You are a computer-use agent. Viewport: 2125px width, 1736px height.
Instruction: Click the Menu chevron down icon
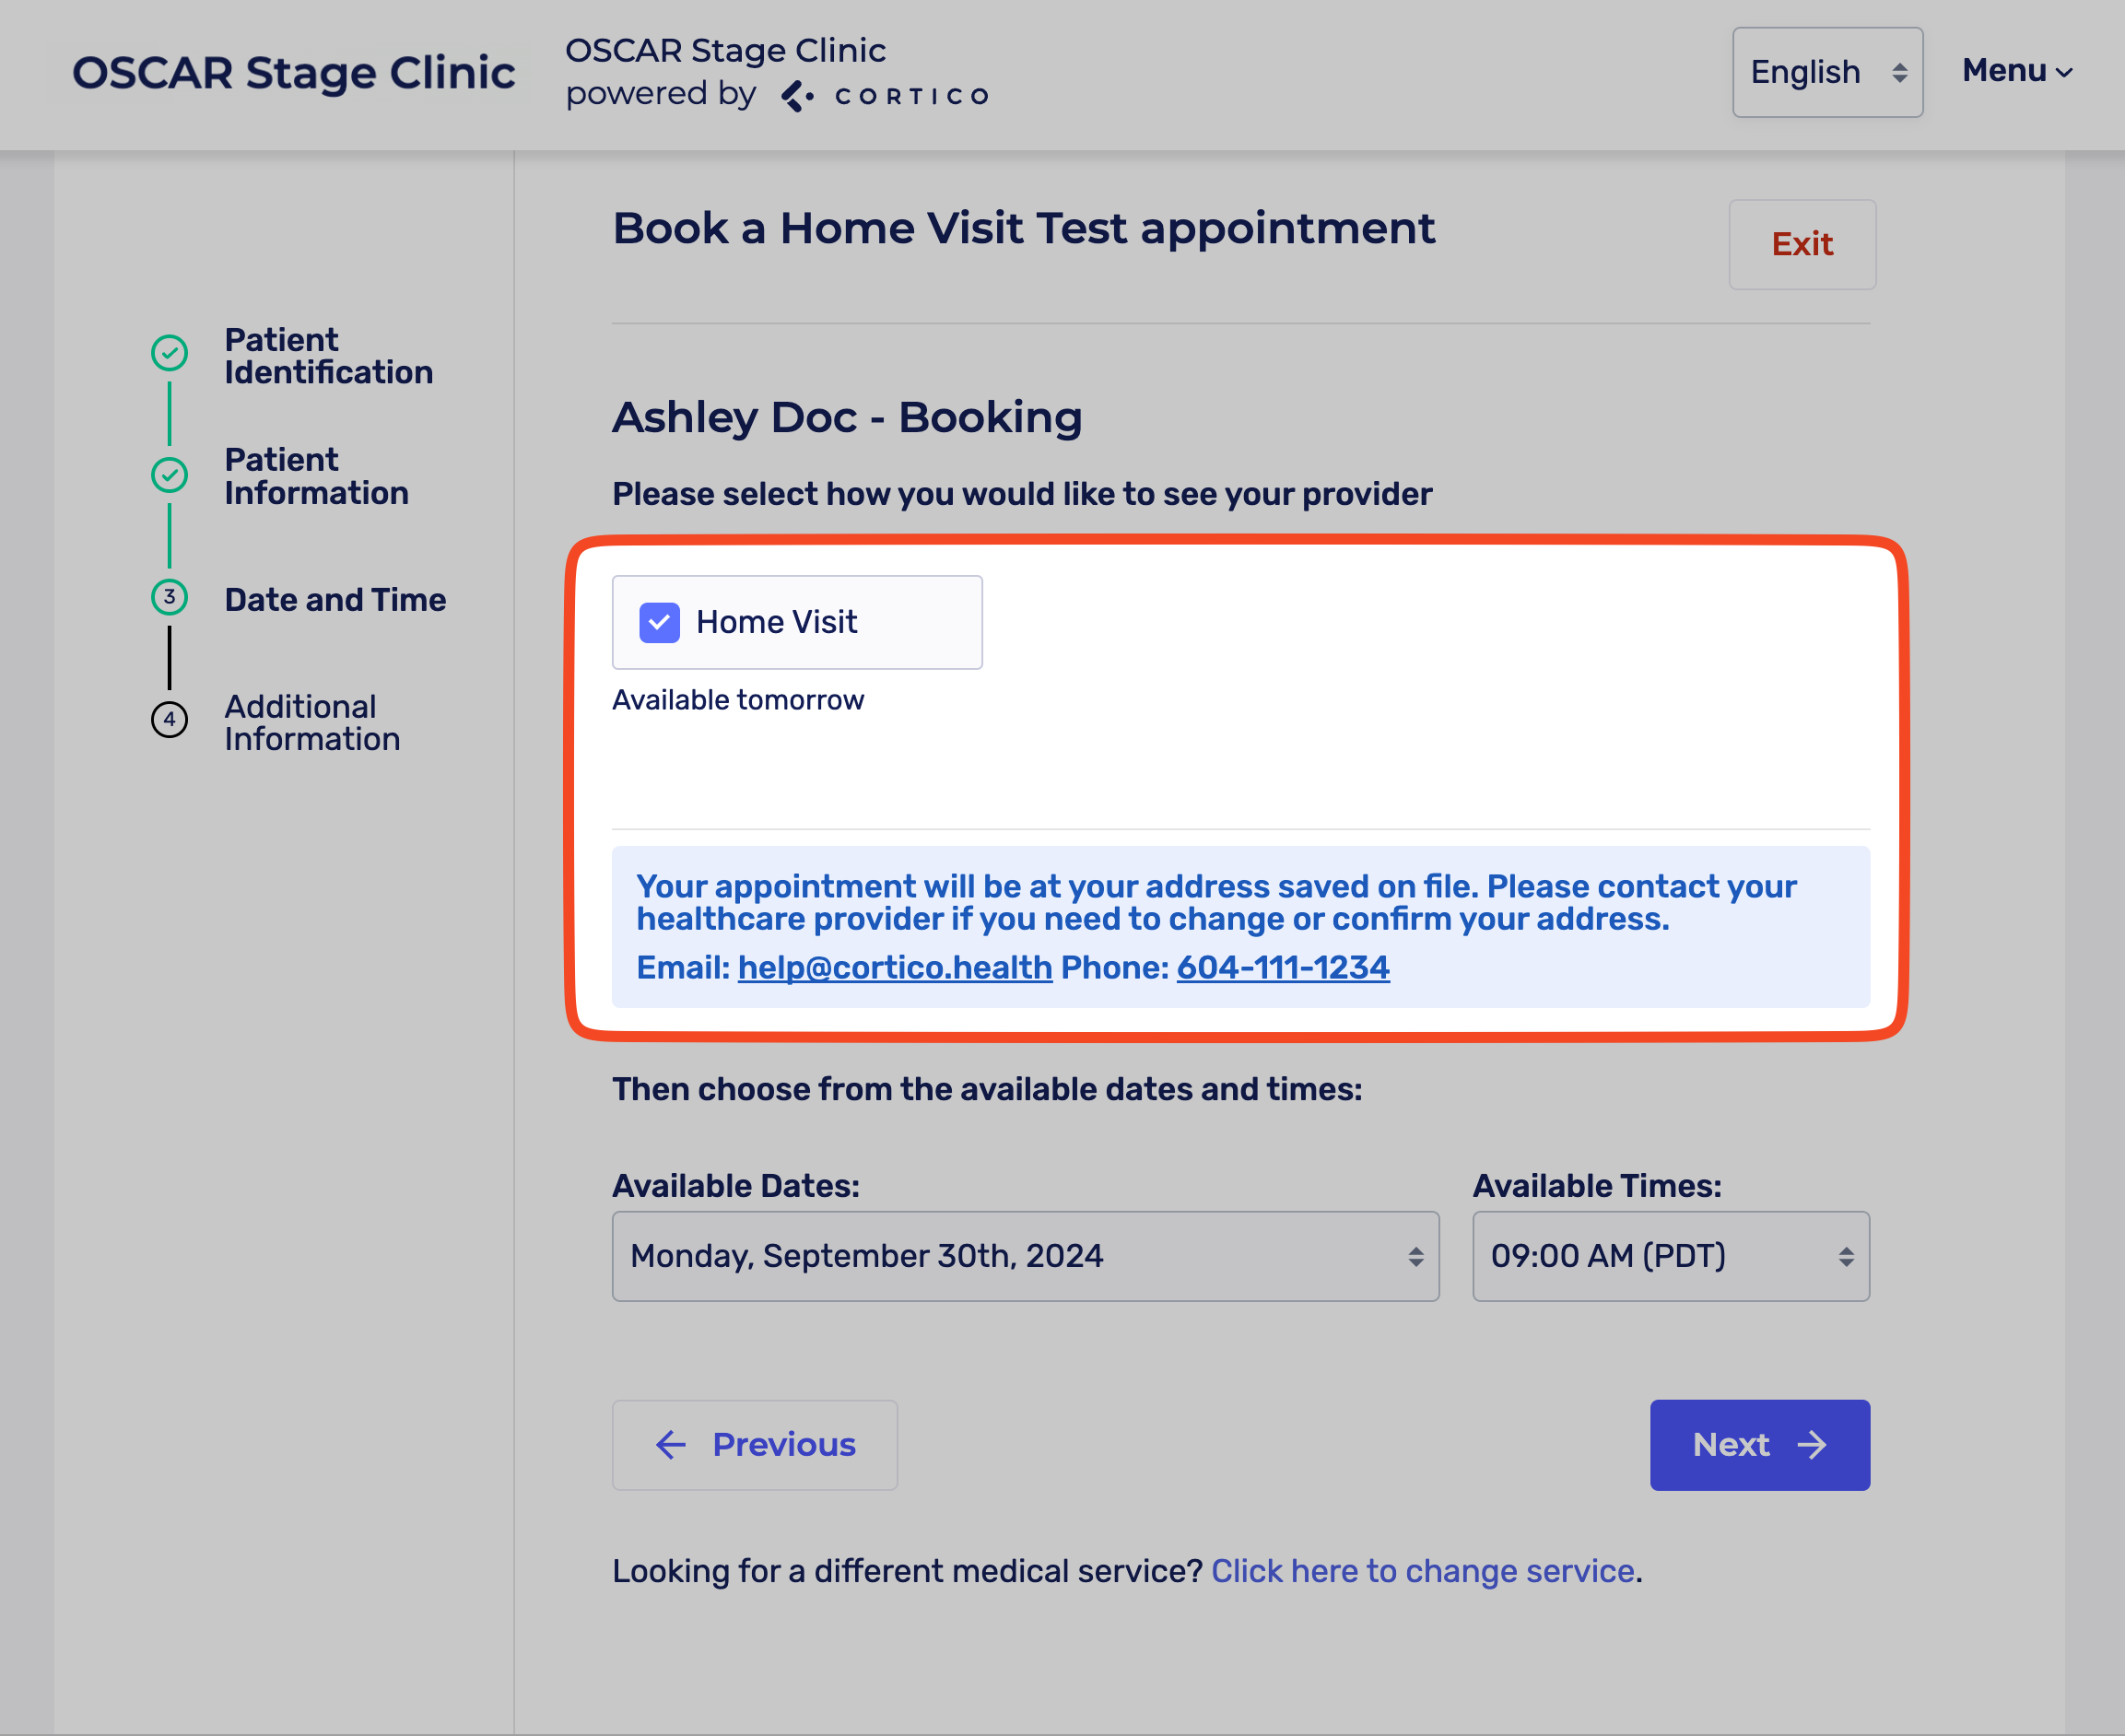pyautogui.click(x=2064, y=72)
